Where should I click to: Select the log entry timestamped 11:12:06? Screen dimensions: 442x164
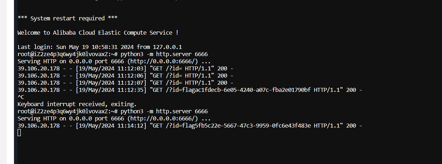pyautogui.click(x=126, y=75)
